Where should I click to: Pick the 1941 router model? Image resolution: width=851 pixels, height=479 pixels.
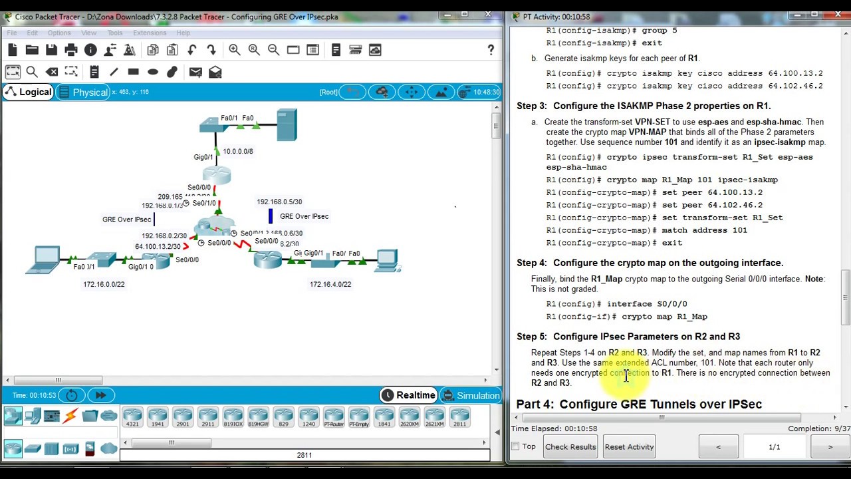[x=158, y=418]
